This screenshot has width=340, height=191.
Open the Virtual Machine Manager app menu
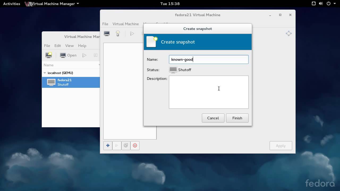(x=52, y=4)
